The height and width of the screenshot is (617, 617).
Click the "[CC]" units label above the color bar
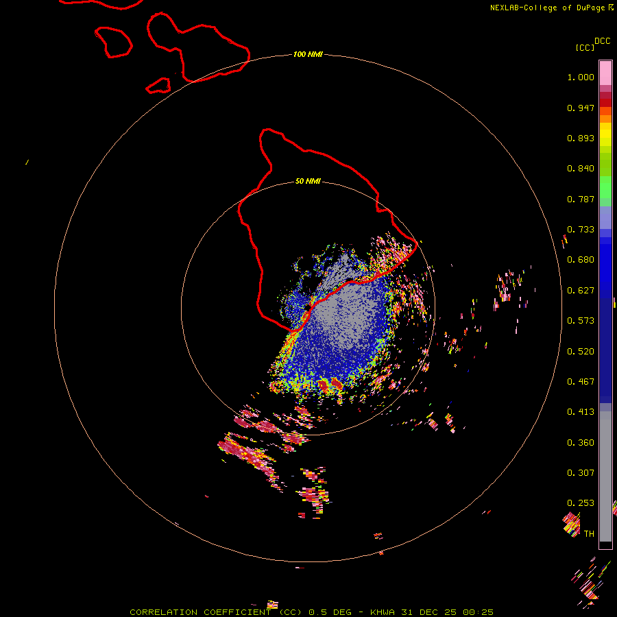[585, 47]
